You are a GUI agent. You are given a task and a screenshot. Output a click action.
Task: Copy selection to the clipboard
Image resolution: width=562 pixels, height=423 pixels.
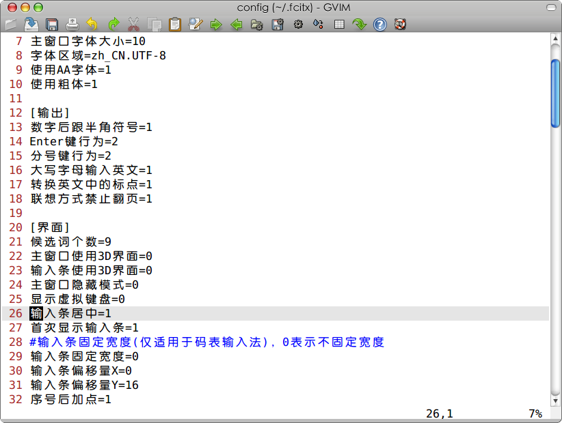click(x=155, y=25)
